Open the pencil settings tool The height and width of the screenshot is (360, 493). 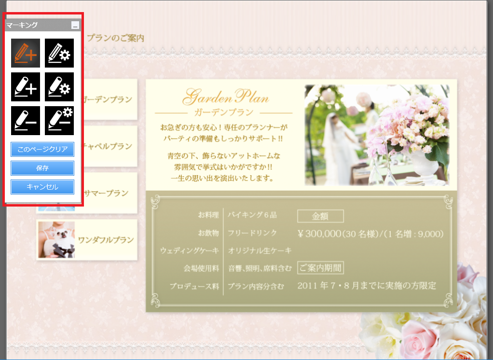[59, 53]
